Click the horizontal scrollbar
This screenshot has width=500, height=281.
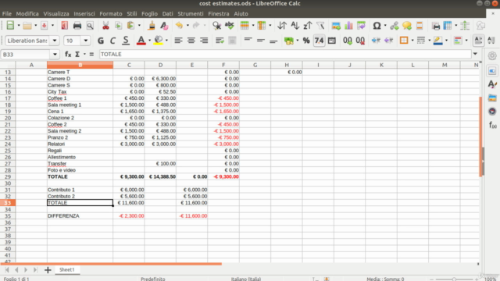(111, 264)
